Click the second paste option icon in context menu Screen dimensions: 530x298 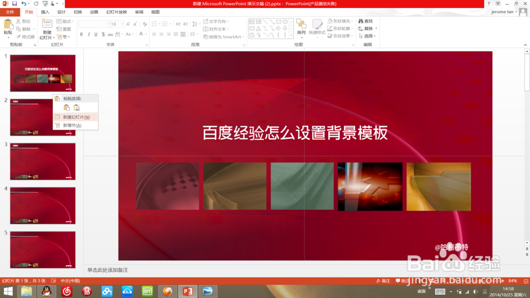point(77,107)
